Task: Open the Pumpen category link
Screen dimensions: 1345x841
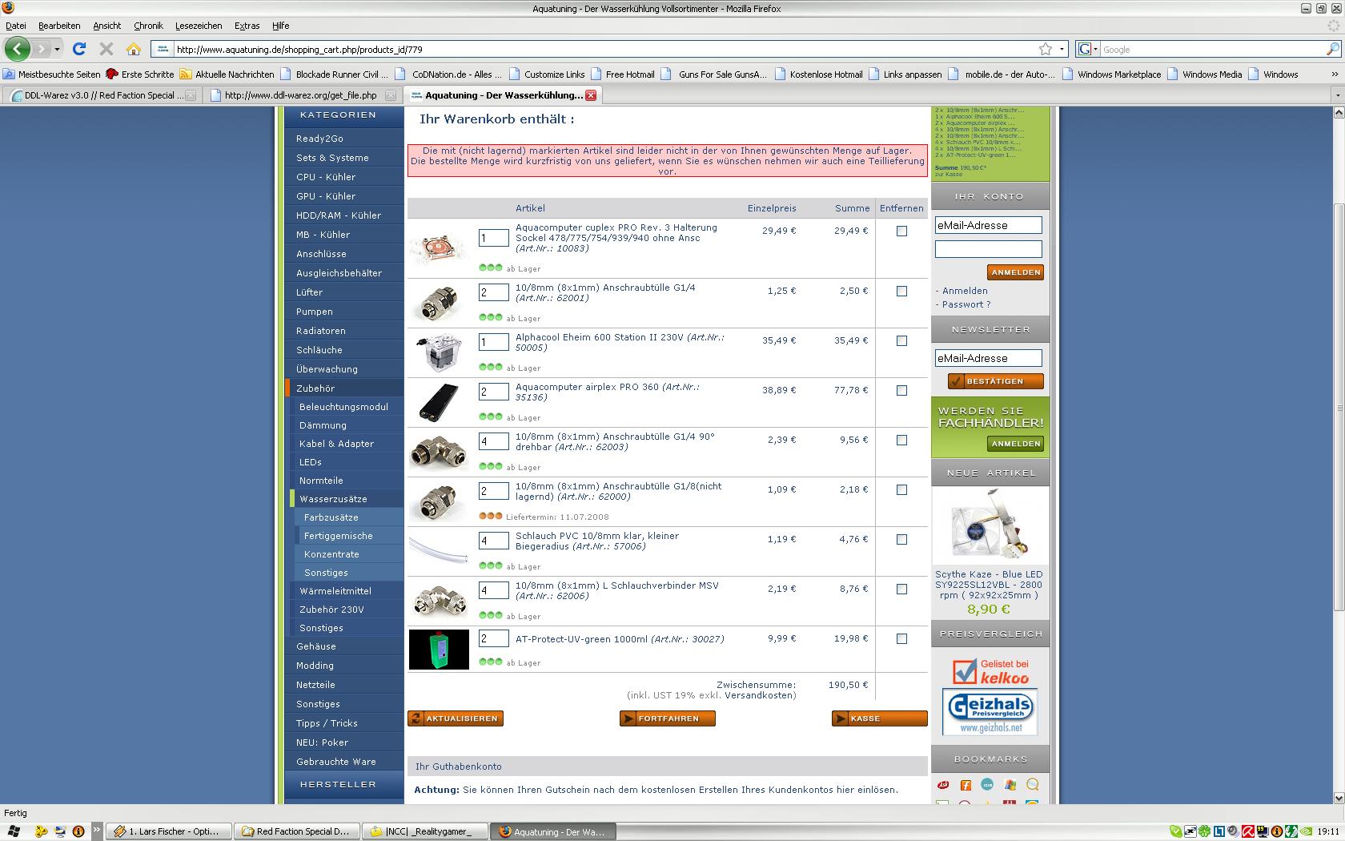Action: click(315, 312)
